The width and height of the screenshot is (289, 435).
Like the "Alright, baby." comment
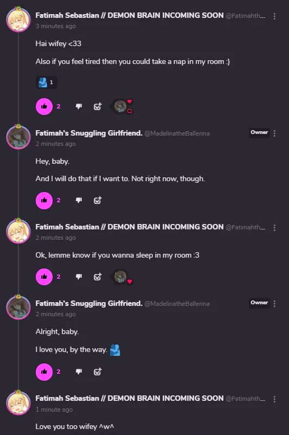[44, 372]
